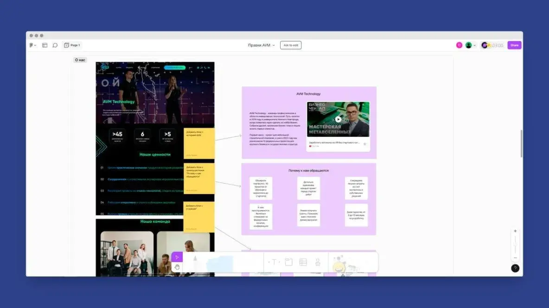The image size is (549, 308).
Task: Pick the Text tool in bottom toolbar
Action: point(274,262)
